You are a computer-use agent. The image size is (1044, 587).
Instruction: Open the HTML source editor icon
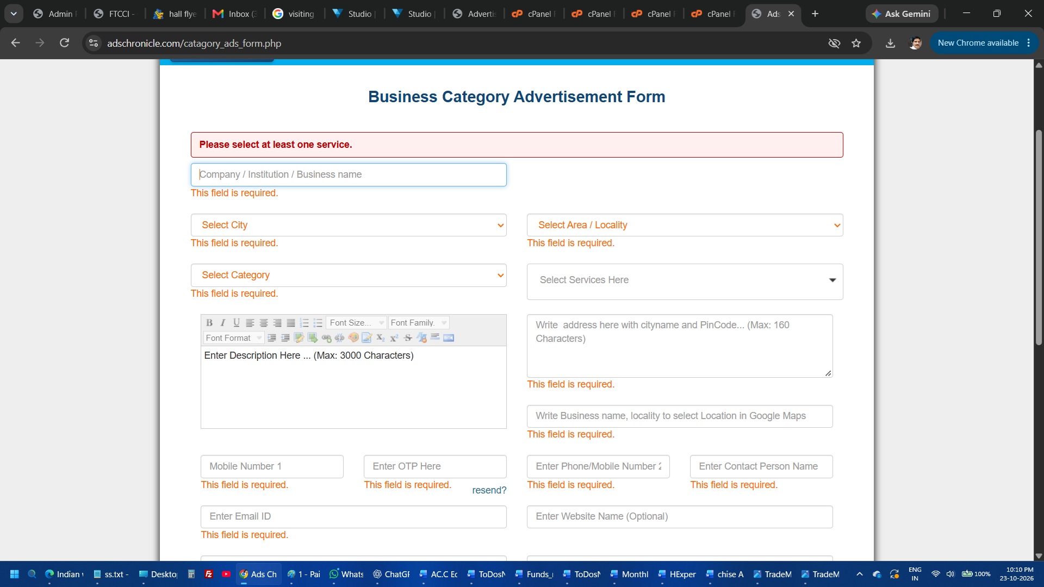pos(449,338)
